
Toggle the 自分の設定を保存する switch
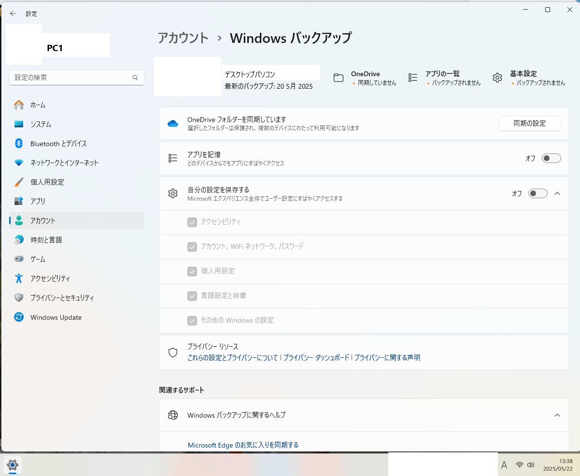[x=538, y=193]
